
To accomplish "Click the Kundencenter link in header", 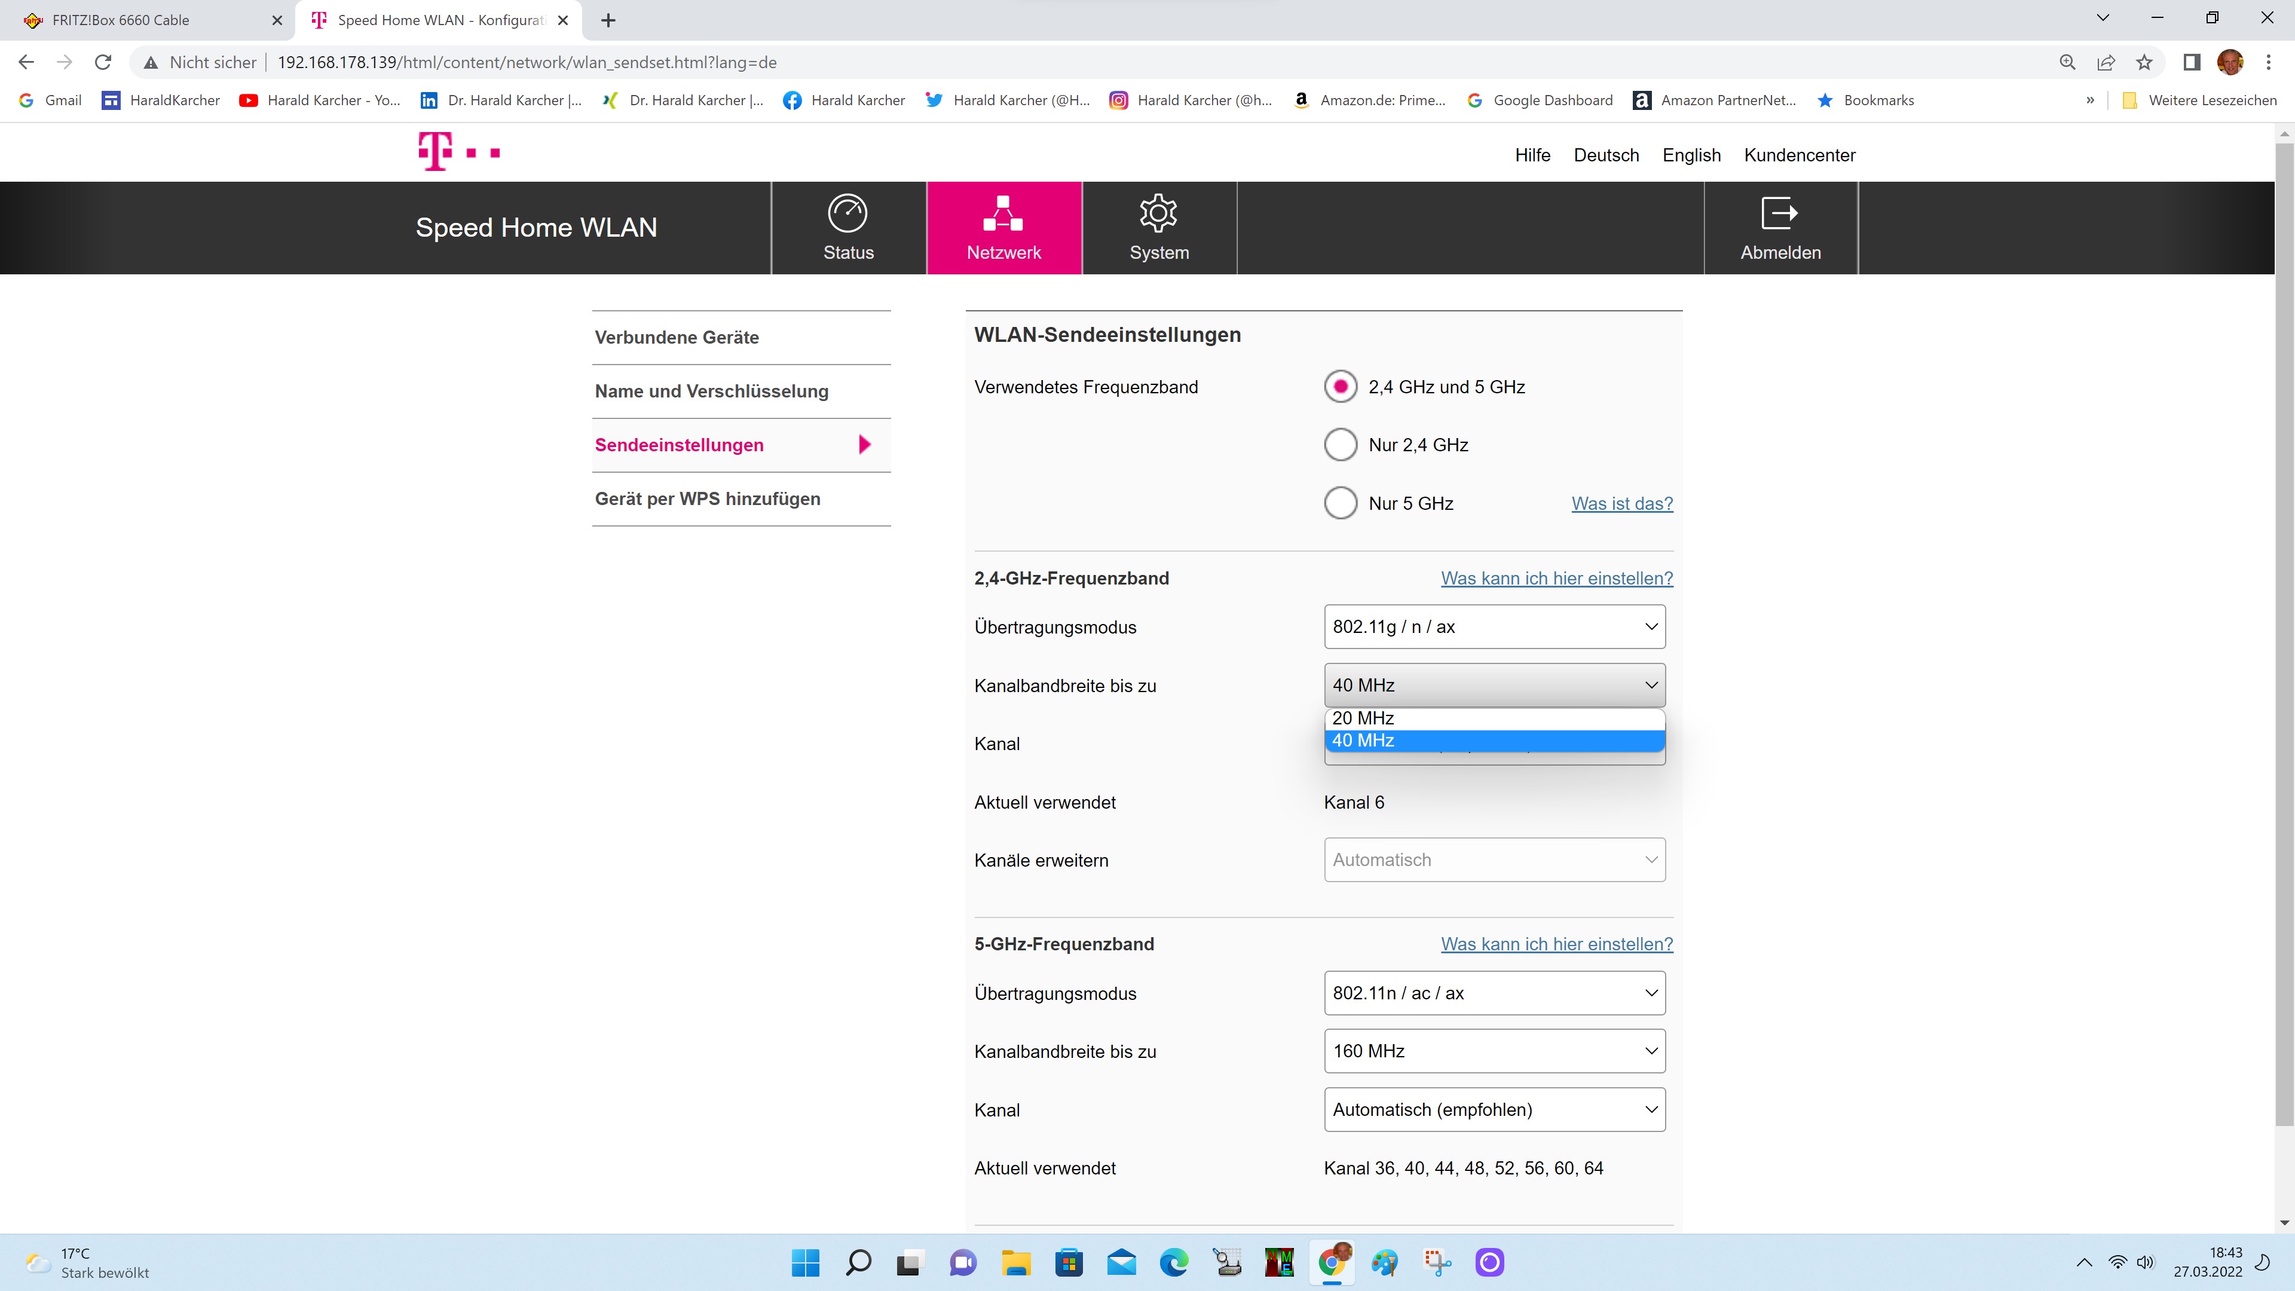I will pyautogui.click(x=1799, y=155).
